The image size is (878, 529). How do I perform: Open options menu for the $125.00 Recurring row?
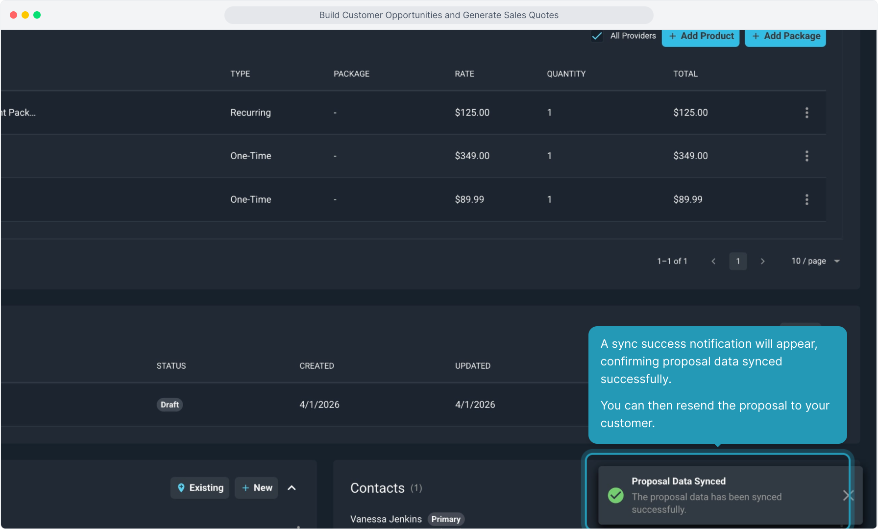coord(806,113)
